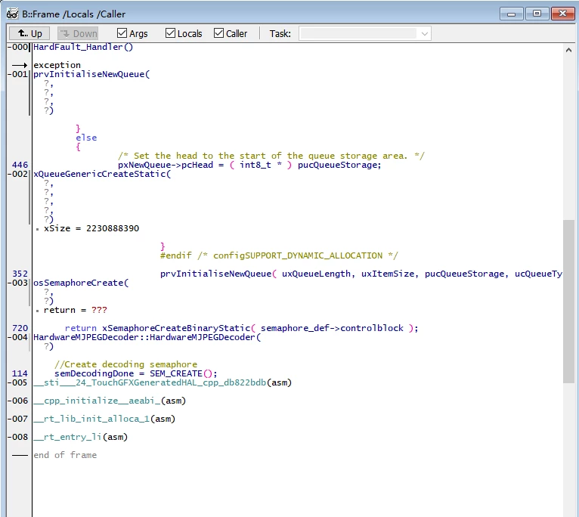Viewport: 579px width, 517px height.
Task: Select frame -000 HardFault_Handler()
Action: (83, 47)
